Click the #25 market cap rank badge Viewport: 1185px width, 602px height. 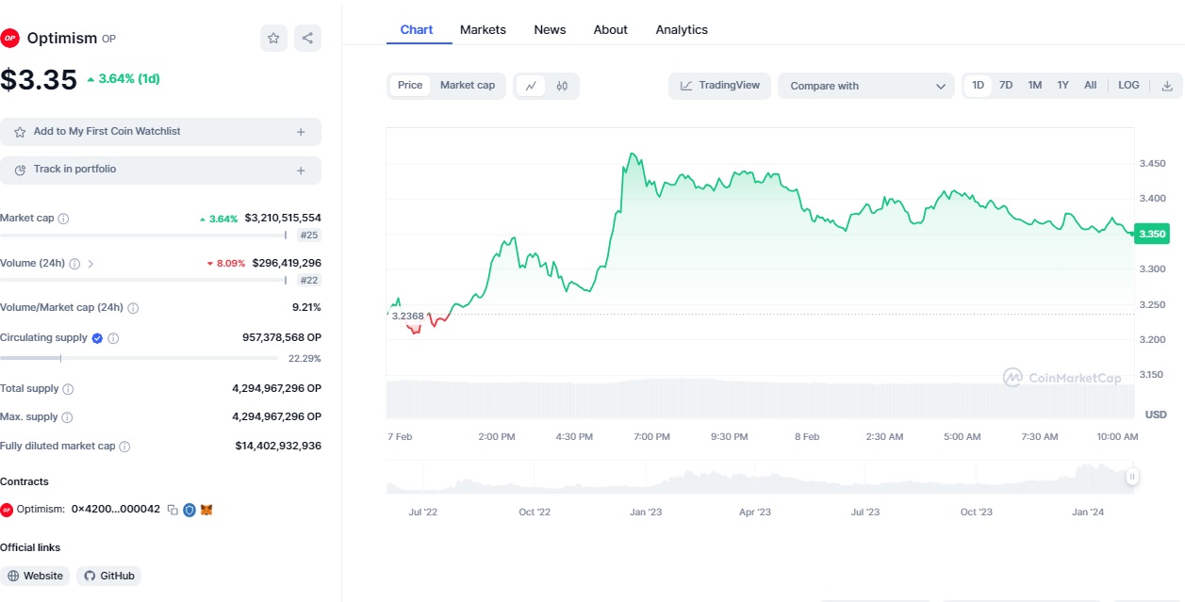(308, 236)
